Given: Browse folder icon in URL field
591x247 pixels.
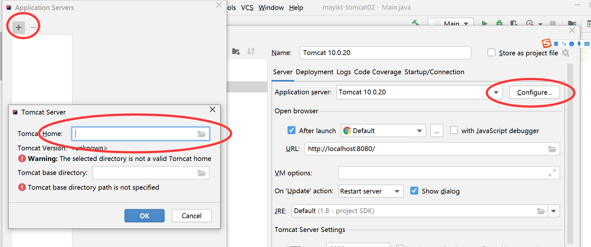Looking at the screenshot, I should 552,149.
